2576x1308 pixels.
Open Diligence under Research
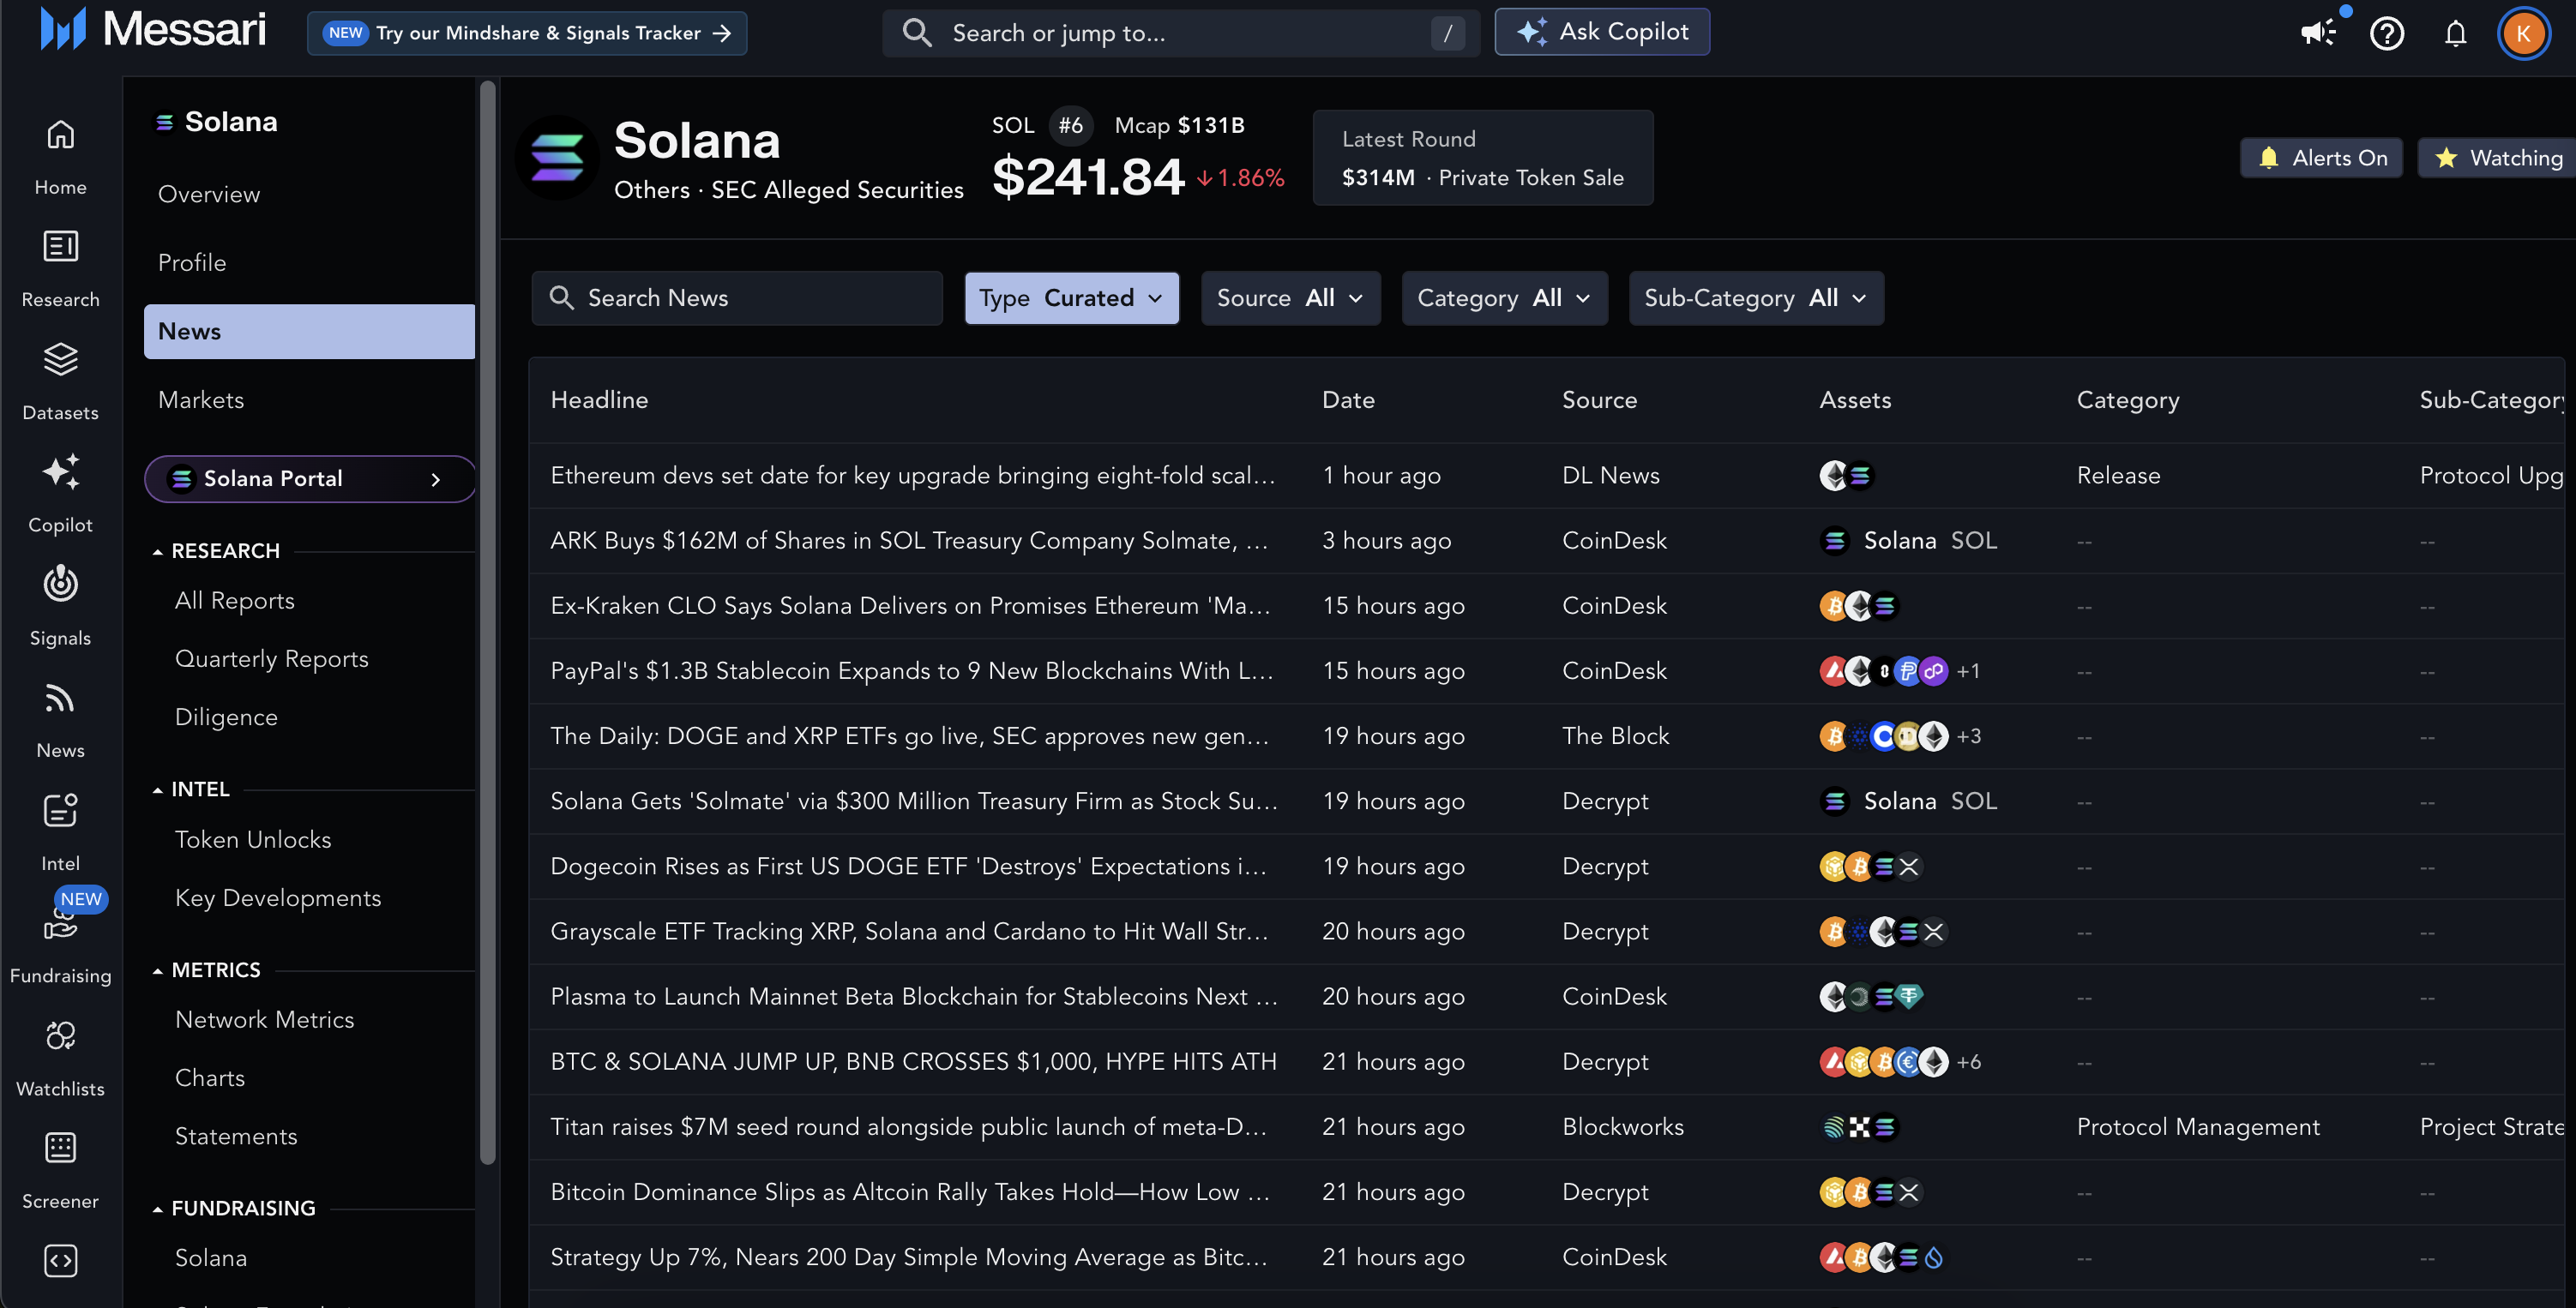pyautogui.click(x=226, y=717)
